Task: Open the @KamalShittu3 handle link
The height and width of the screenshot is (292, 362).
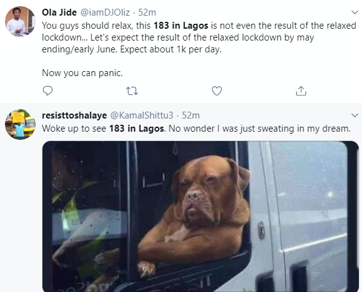Action: click(x=142, y=115)
